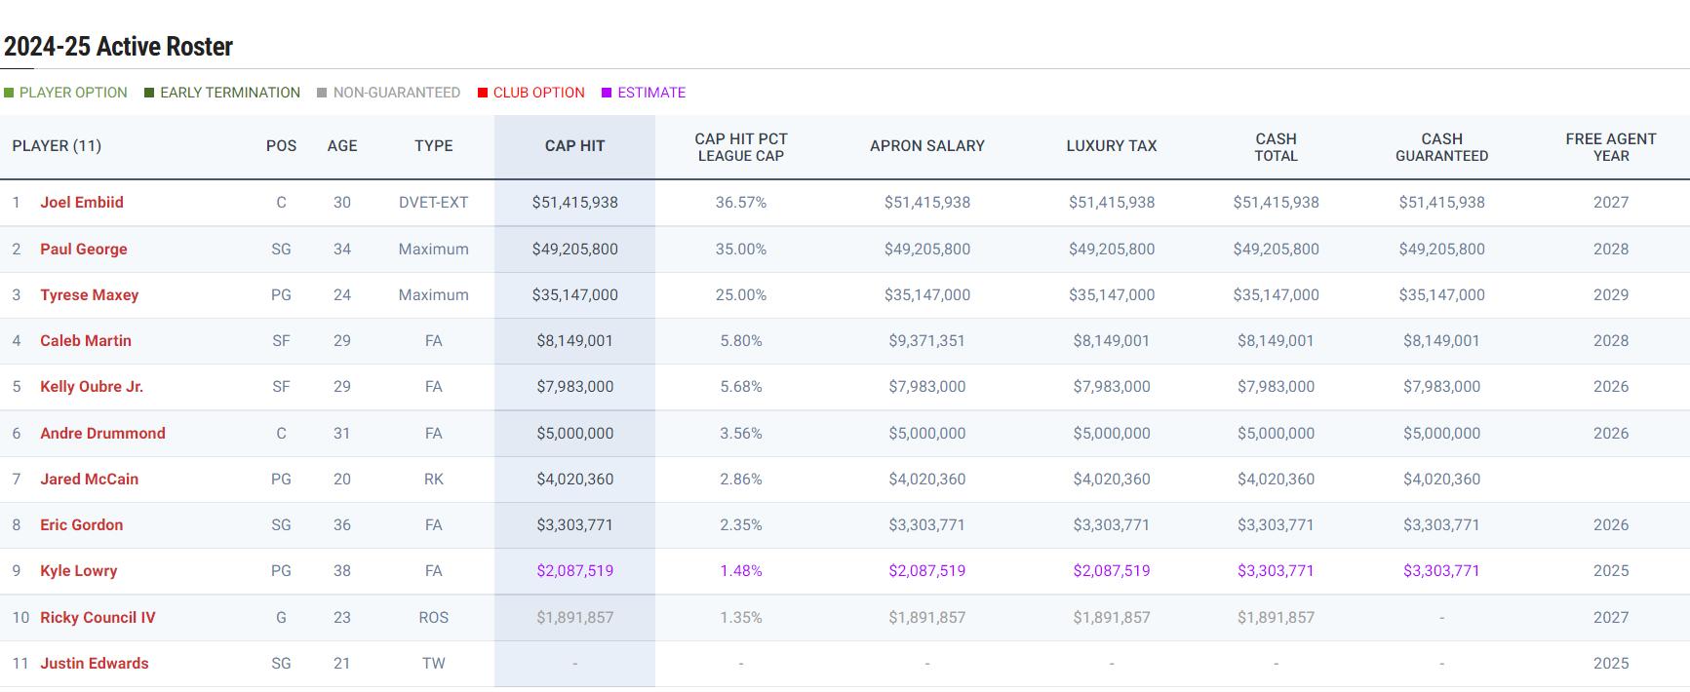
Task: Click Eric Gordon's 2.35% cap percentage
Action: click(741, 524)
